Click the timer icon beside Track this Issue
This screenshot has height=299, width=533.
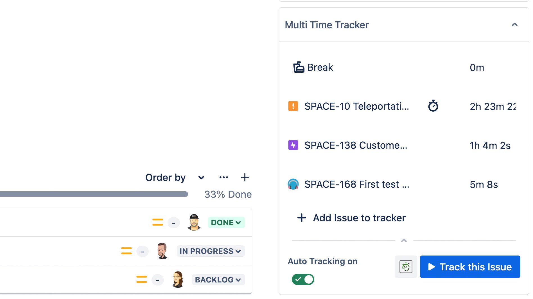pos(406,267)
